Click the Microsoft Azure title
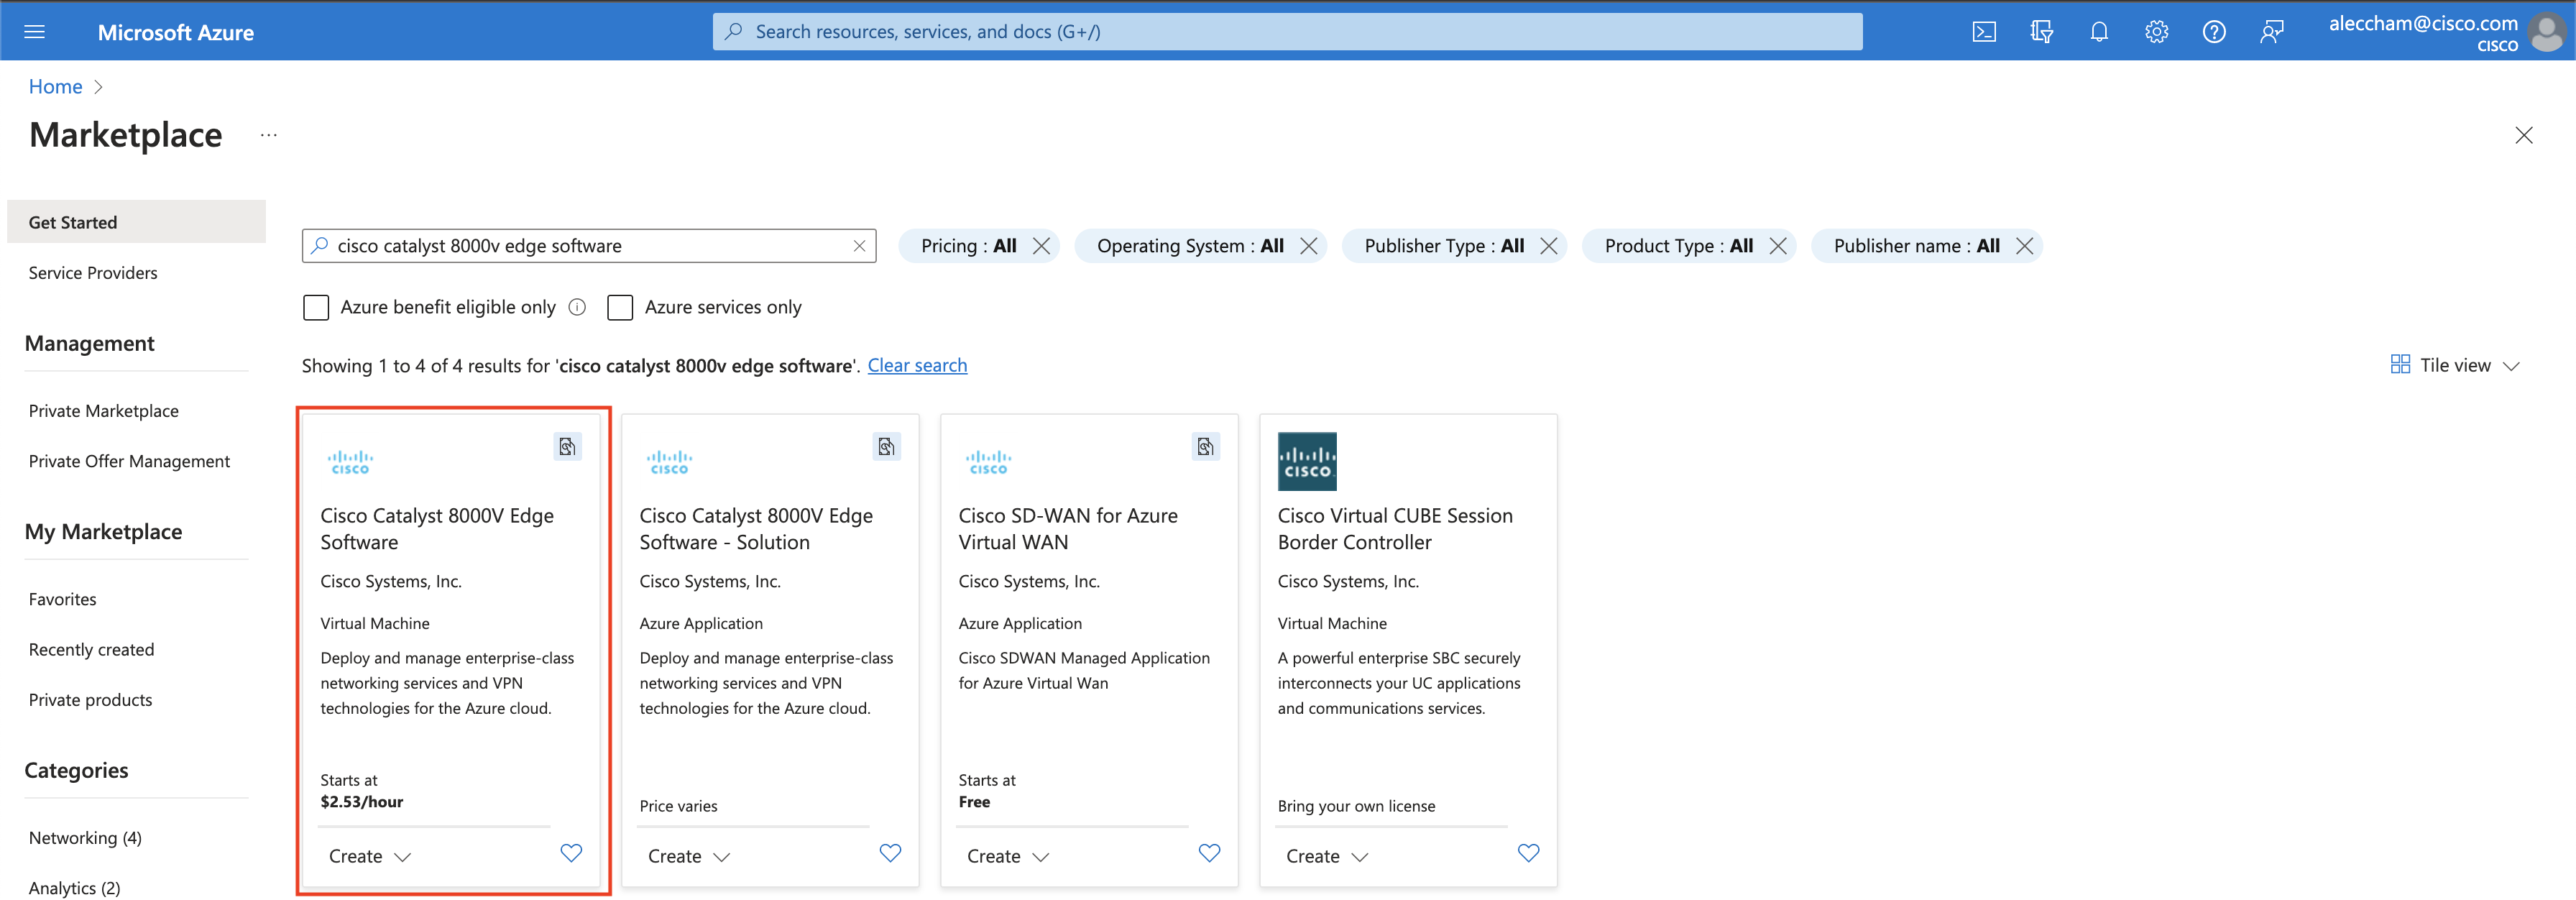The width and height of the screenshot is (2576, 900). point(176,32)
